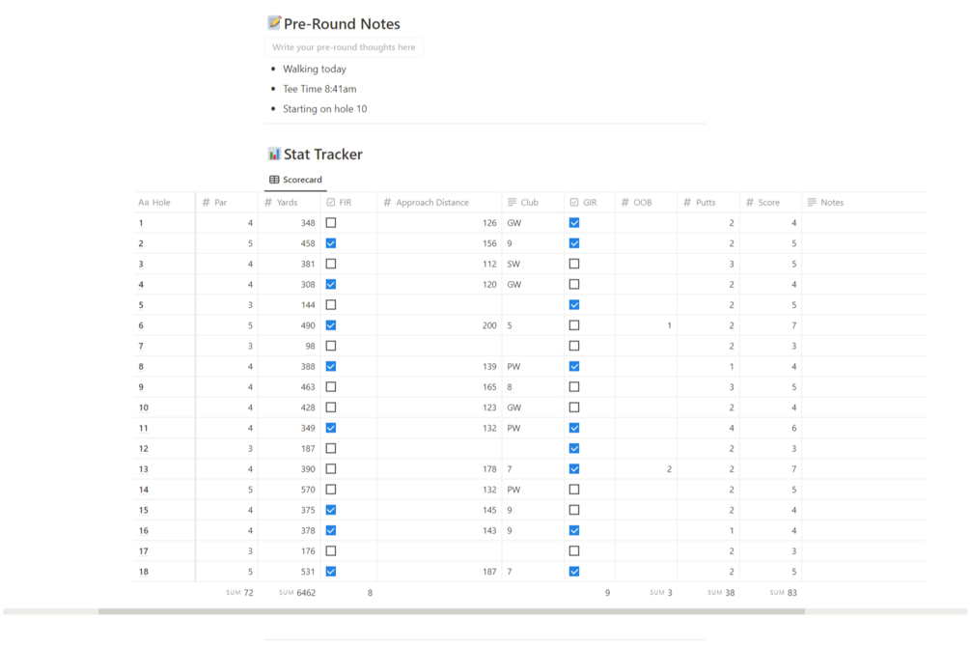The width and height of the screenshot is (970, 647).
Task: Open the Par column header menu
Action: click(227, 203)
